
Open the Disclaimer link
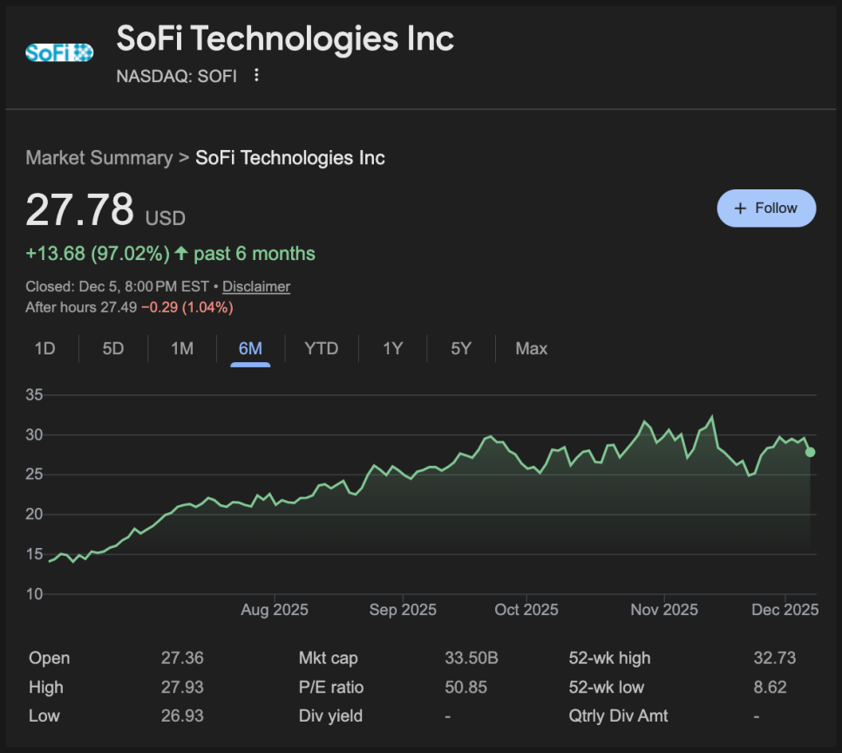tap(256, 286)
